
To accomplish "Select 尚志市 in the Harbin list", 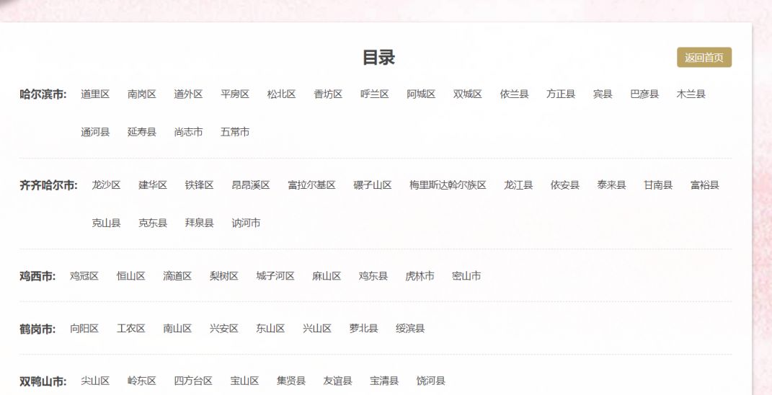I will 188,133.
